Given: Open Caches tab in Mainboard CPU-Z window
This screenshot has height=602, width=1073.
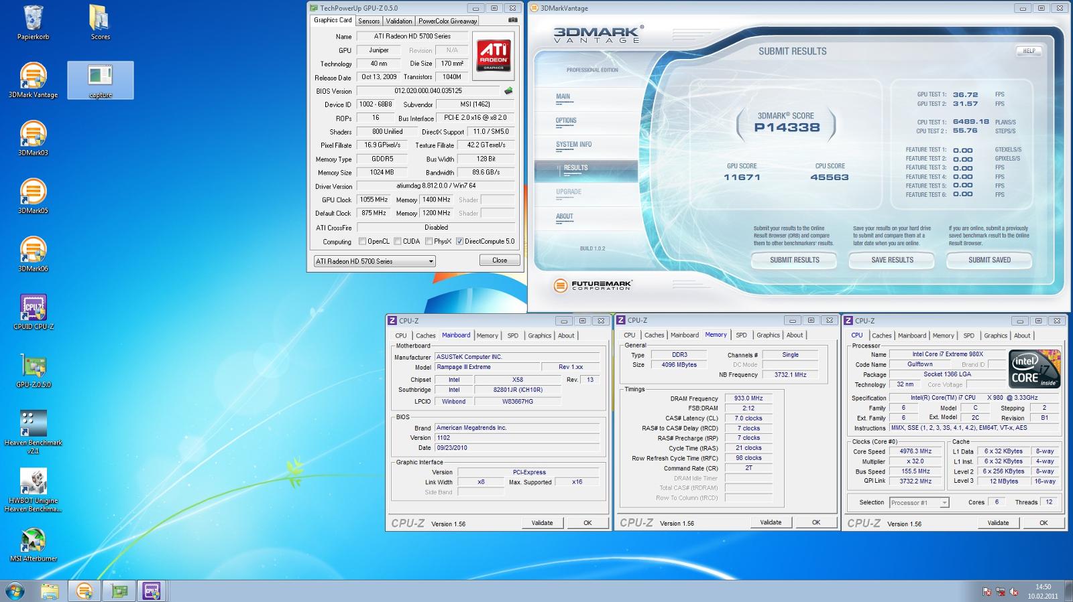Looking at the screenshot, I should click(425, 335).
